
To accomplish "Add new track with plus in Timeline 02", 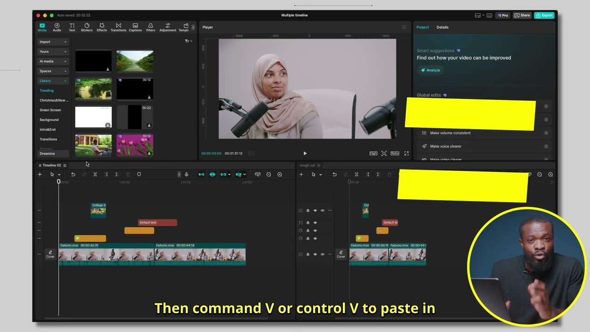I will [x=40, y=174].
